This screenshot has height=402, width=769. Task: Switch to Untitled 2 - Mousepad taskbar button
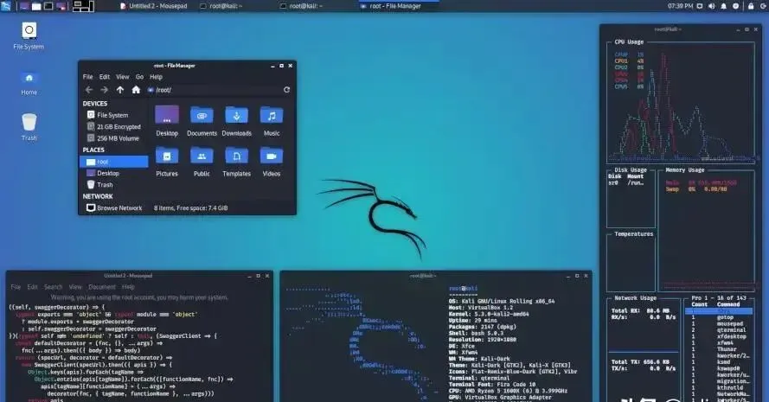(x=153, y=6)
